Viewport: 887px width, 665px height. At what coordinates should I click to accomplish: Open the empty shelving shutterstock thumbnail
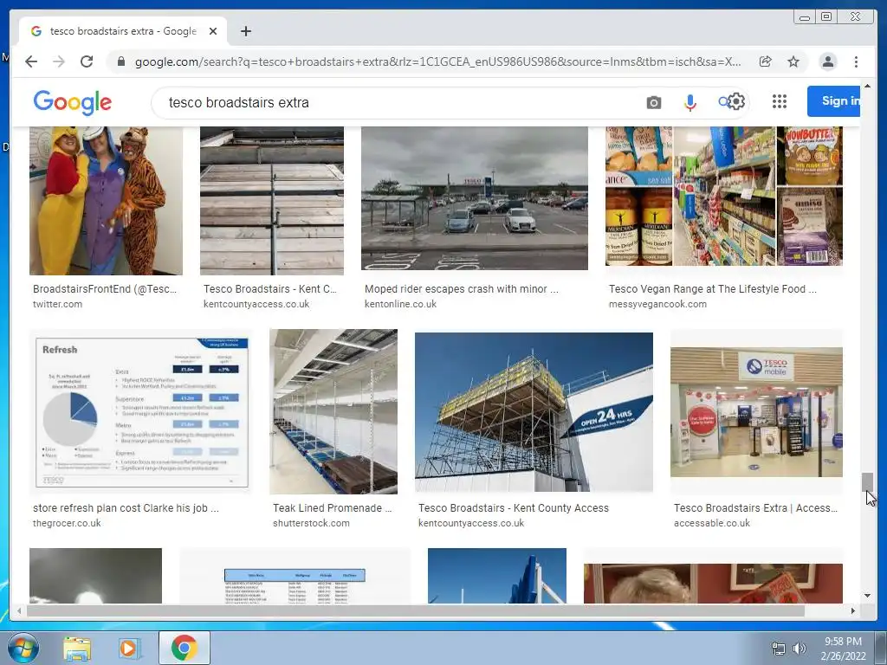click(x=333, y=411)
